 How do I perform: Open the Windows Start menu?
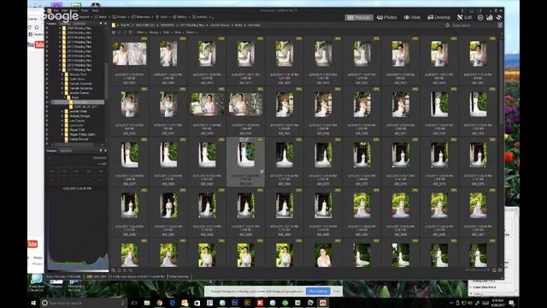pyautogui.click(x=33, y=303)
